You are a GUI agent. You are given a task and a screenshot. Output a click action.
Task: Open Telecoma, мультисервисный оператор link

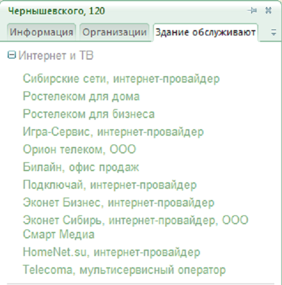pyautogui.click(x=124, y=270)
